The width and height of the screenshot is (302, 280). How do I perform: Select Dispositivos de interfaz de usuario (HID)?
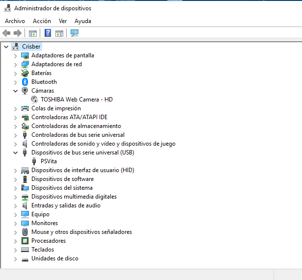pos(83,170)
